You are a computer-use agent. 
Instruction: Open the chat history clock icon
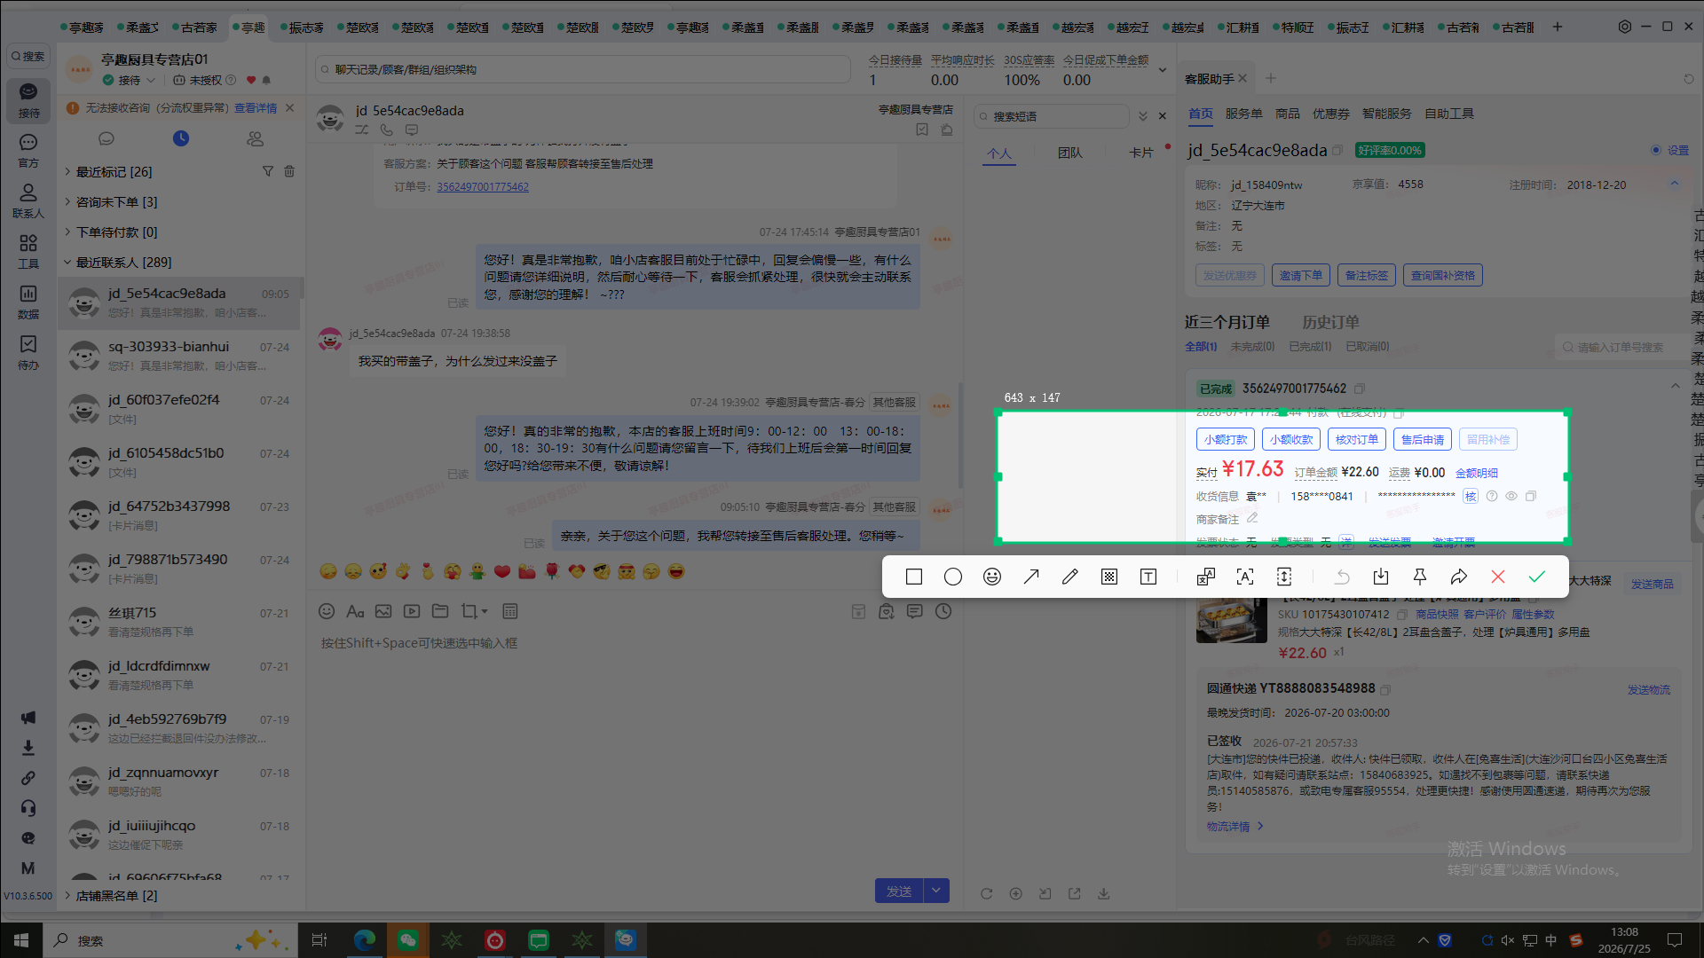[x=943, y=611]
